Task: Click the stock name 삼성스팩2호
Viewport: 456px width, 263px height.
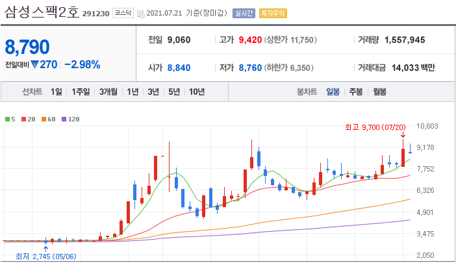Action: (42, 12)
